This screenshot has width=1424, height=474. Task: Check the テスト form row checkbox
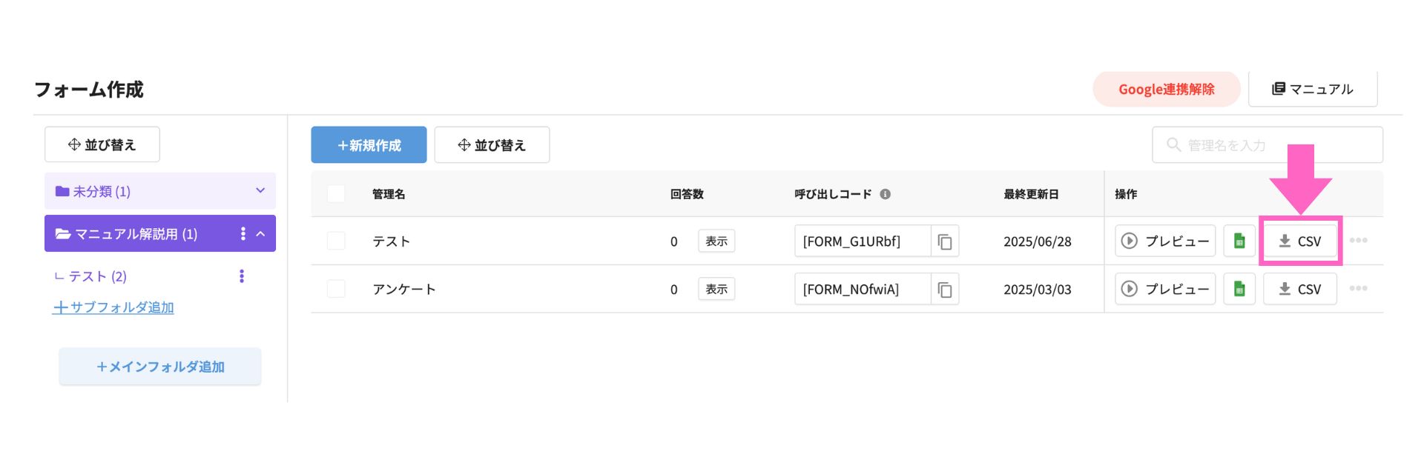click(336, 241)
